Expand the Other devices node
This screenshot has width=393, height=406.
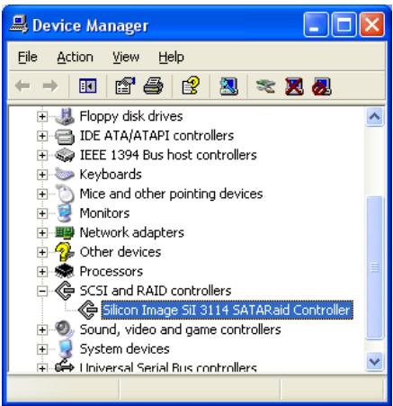[42, 252]
